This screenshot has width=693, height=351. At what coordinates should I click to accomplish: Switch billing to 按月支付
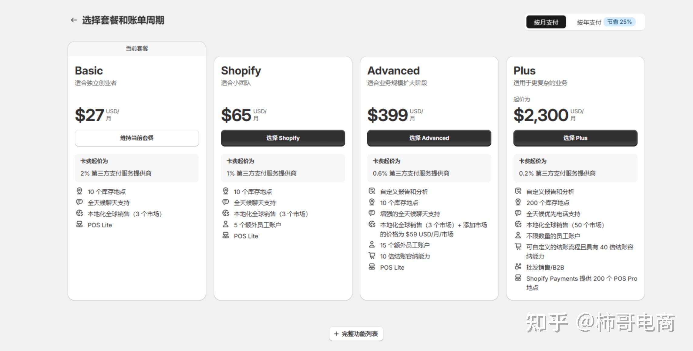click(x=546, y=22)
